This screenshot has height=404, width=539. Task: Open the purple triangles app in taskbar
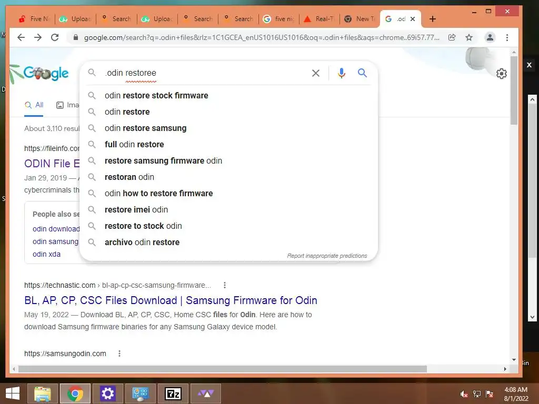click(206, 393)
